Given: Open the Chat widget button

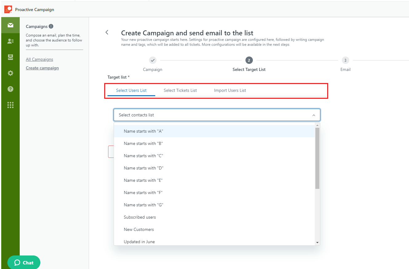Looking at the screenshot, I should (x=24, y=263).
